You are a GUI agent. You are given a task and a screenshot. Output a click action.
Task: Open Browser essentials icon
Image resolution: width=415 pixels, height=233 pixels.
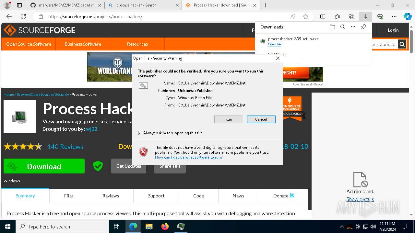[x=380, y=17]
